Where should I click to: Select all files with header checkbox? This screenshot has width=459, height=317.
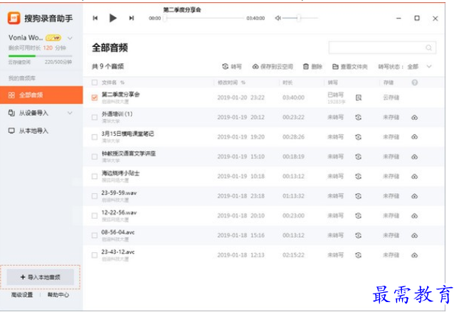[x=94, y=82]
